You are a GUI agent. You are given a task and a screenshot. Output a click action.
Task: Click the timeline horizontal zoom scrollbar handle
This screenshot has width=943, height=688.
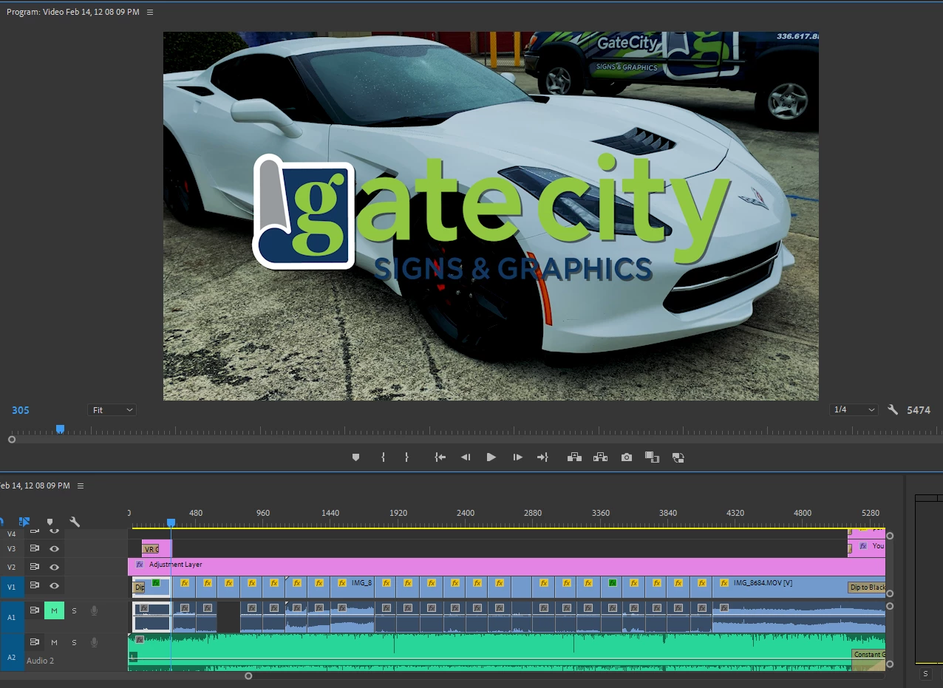point(248,675)
